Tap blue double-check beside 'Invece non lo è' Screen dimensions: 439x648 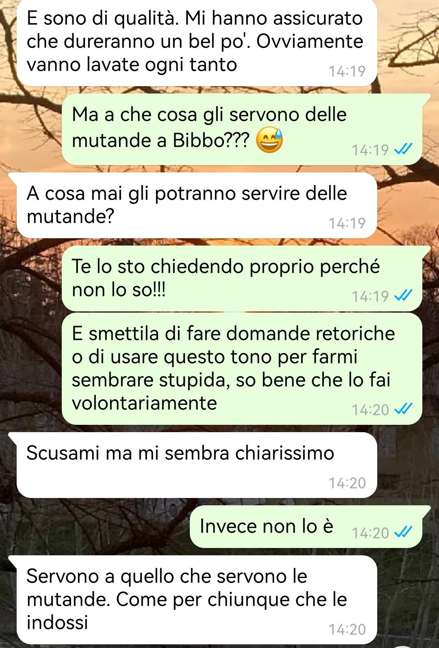[x=403, y=532]
